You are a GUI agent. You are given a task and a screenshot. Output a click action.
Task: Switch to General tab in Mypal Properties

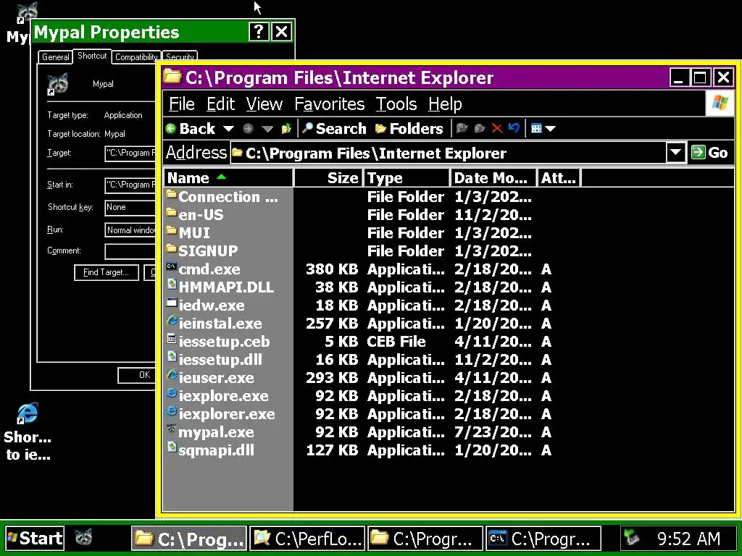[x=55, y=56]
